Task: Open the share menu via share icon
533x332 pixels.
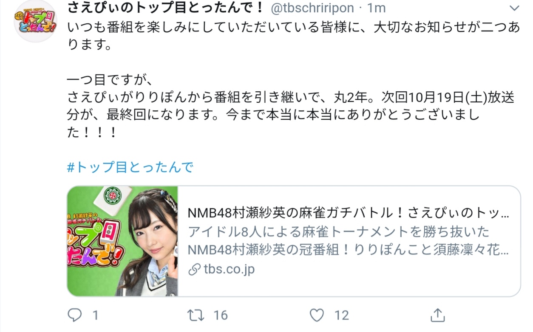Action: pos(437,315)
